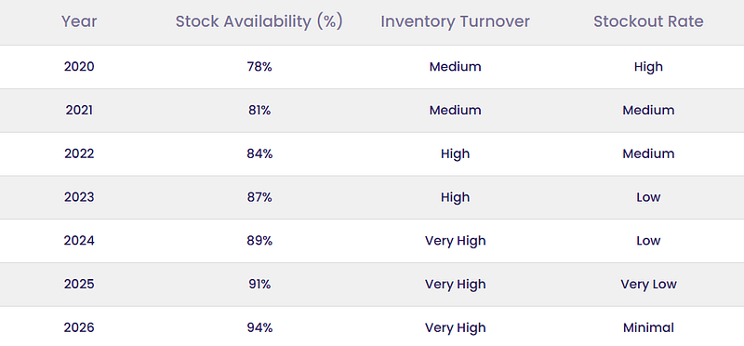
Task: Select the 78% stock availability cell
Action: click(x=259, y=66)
